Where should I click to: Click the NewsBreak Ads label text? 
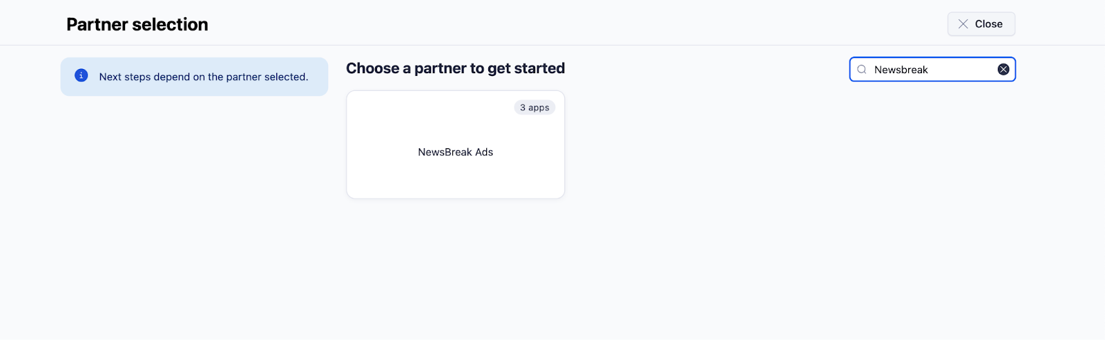pyautogui.click(x=456, y=152)
